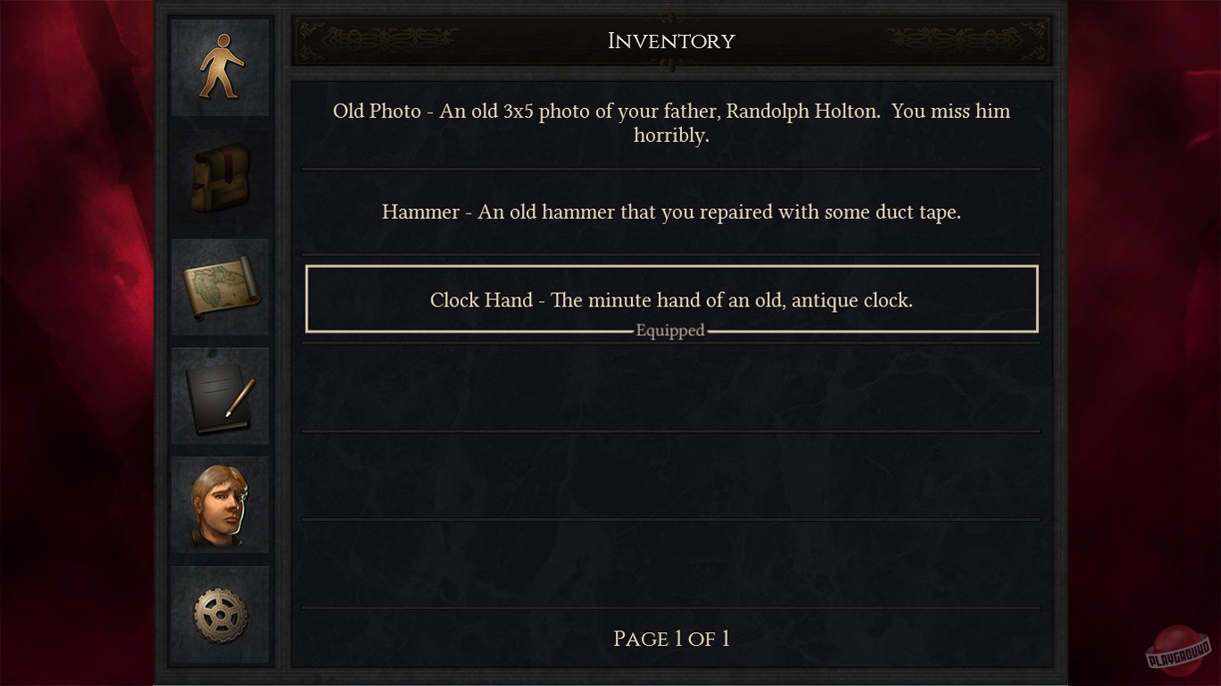Image resolution: width=1221 pixels, height=686 pixels.
Task: Click the red background left of the menu
Action: [x=76, y=343]
